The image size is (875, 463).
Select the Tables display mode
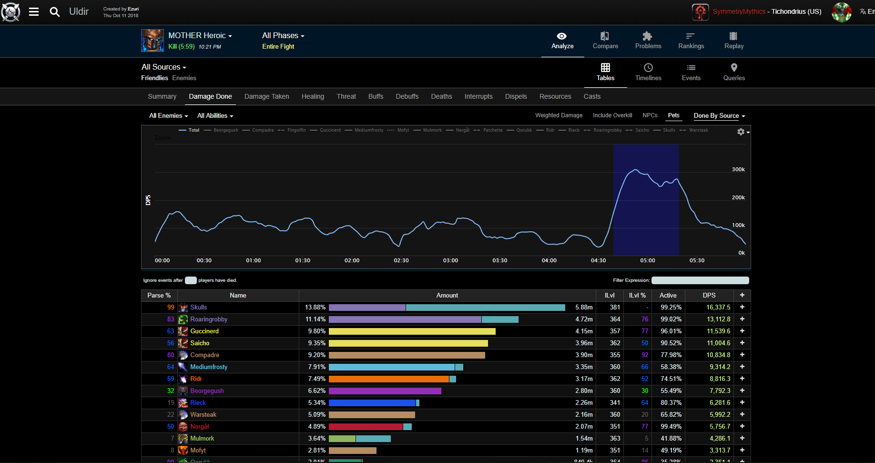click(605, 72)
